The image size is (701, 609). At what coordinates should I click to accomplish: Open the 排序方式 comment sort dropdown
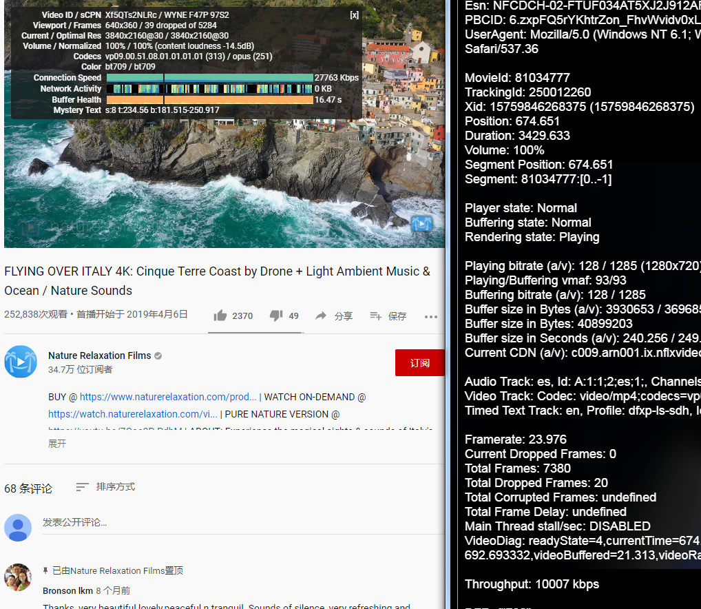point(105,487)
